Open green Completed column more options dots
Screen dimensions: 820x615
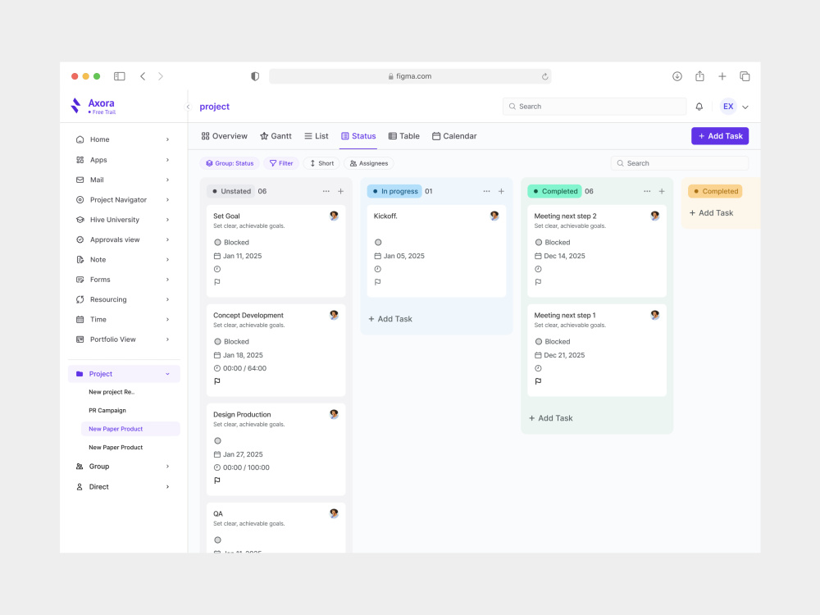click(648, 191)
